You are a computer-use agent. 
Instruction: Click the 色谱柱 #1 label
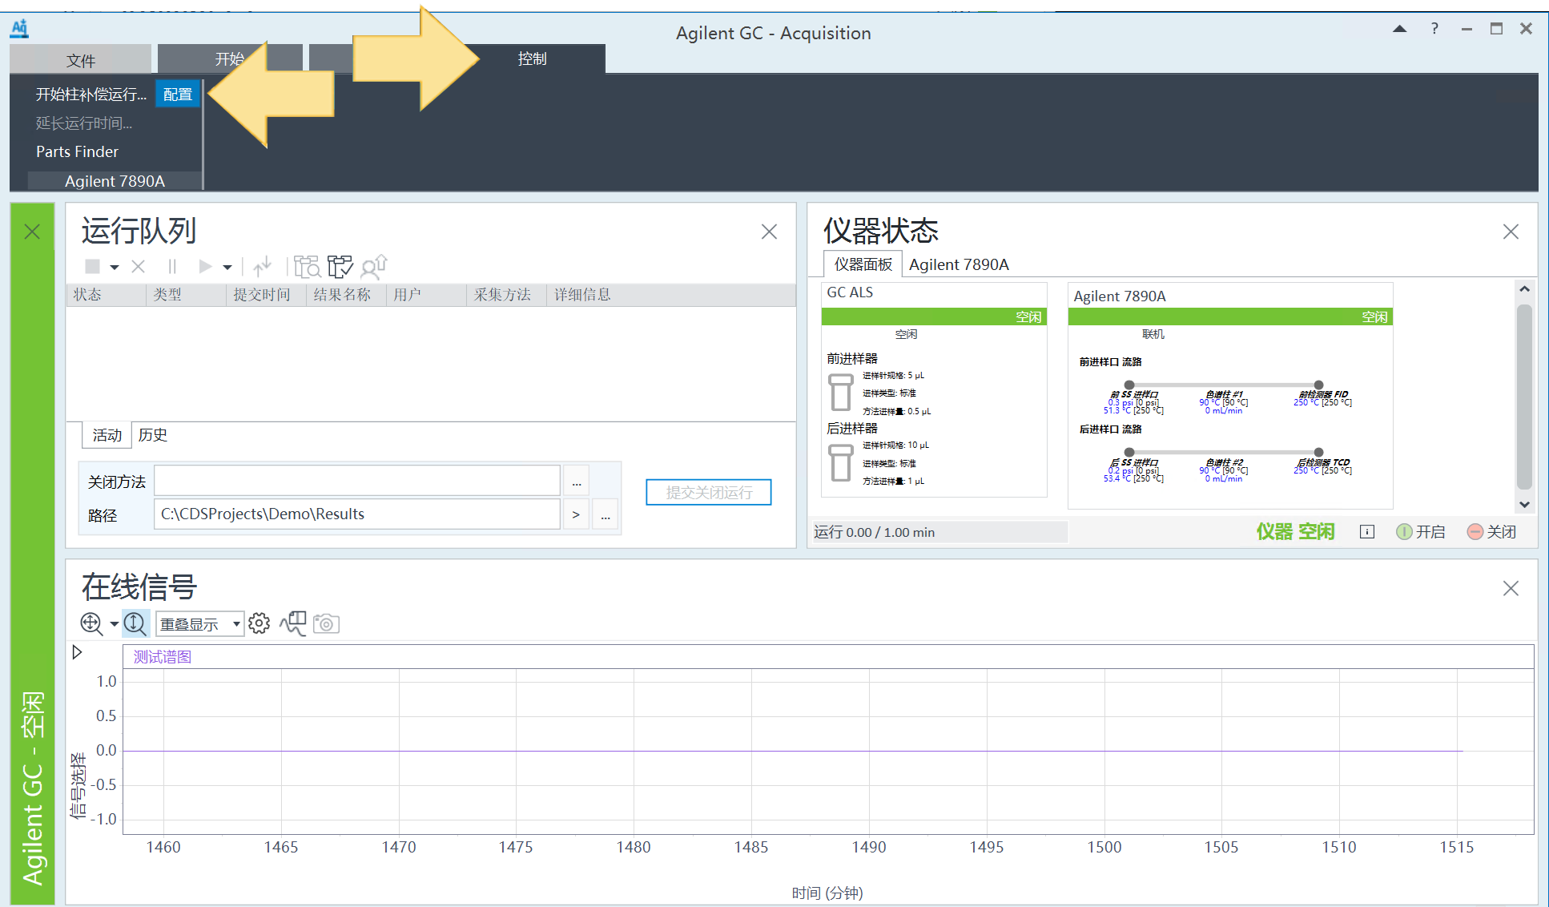(x=1224, y=394)
